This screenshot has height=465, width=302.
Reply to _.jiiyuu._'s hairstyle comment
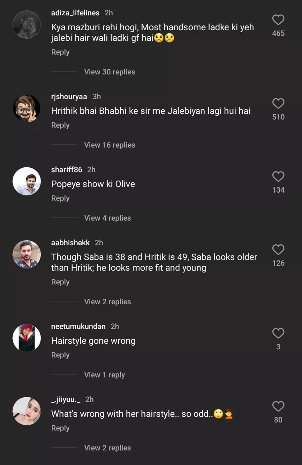click(x=60, y=428)
